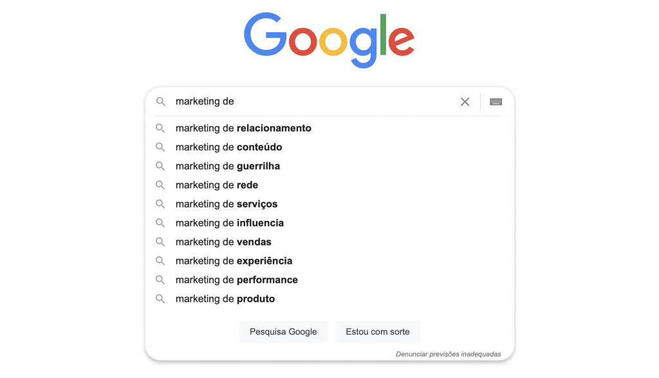Pick the "marketing de guerrilha" suggestion
659x378 pixels.
point(227,166)
